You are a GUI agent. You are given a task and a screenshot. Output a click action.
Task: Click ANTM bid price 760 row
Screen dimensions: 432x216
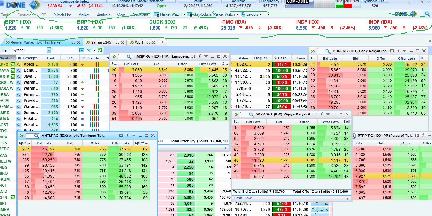click(84, 149)
